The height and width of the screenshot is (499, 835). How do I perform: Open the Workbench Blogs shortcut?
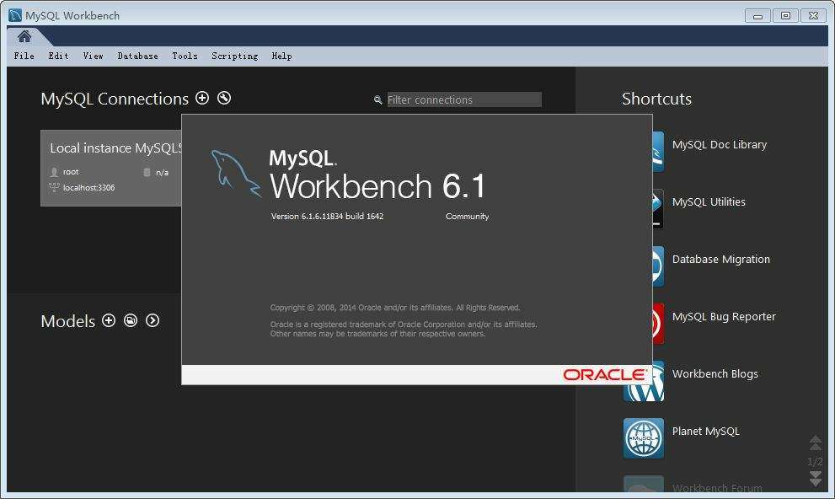[715, 374]
